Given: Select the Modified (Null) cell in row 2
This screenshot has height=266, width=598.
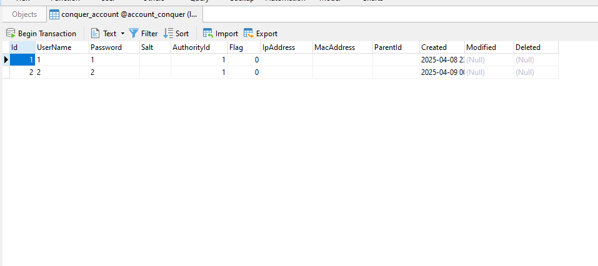Looking at the screenshot, I should [x=488, y=72].
